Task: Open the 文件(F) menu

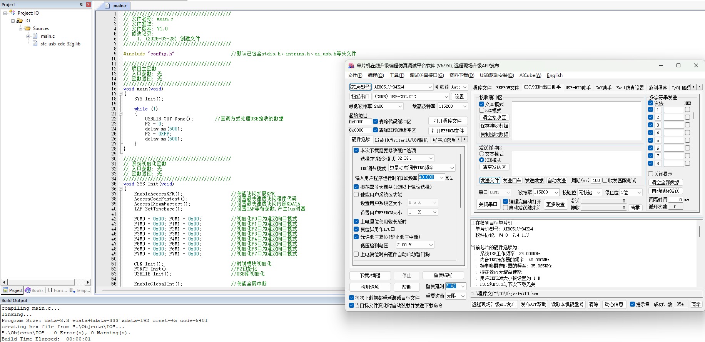Action: 355,75
